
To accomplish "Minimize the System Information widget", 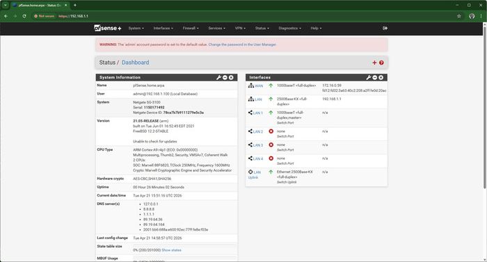I will [x=225, y=77].
